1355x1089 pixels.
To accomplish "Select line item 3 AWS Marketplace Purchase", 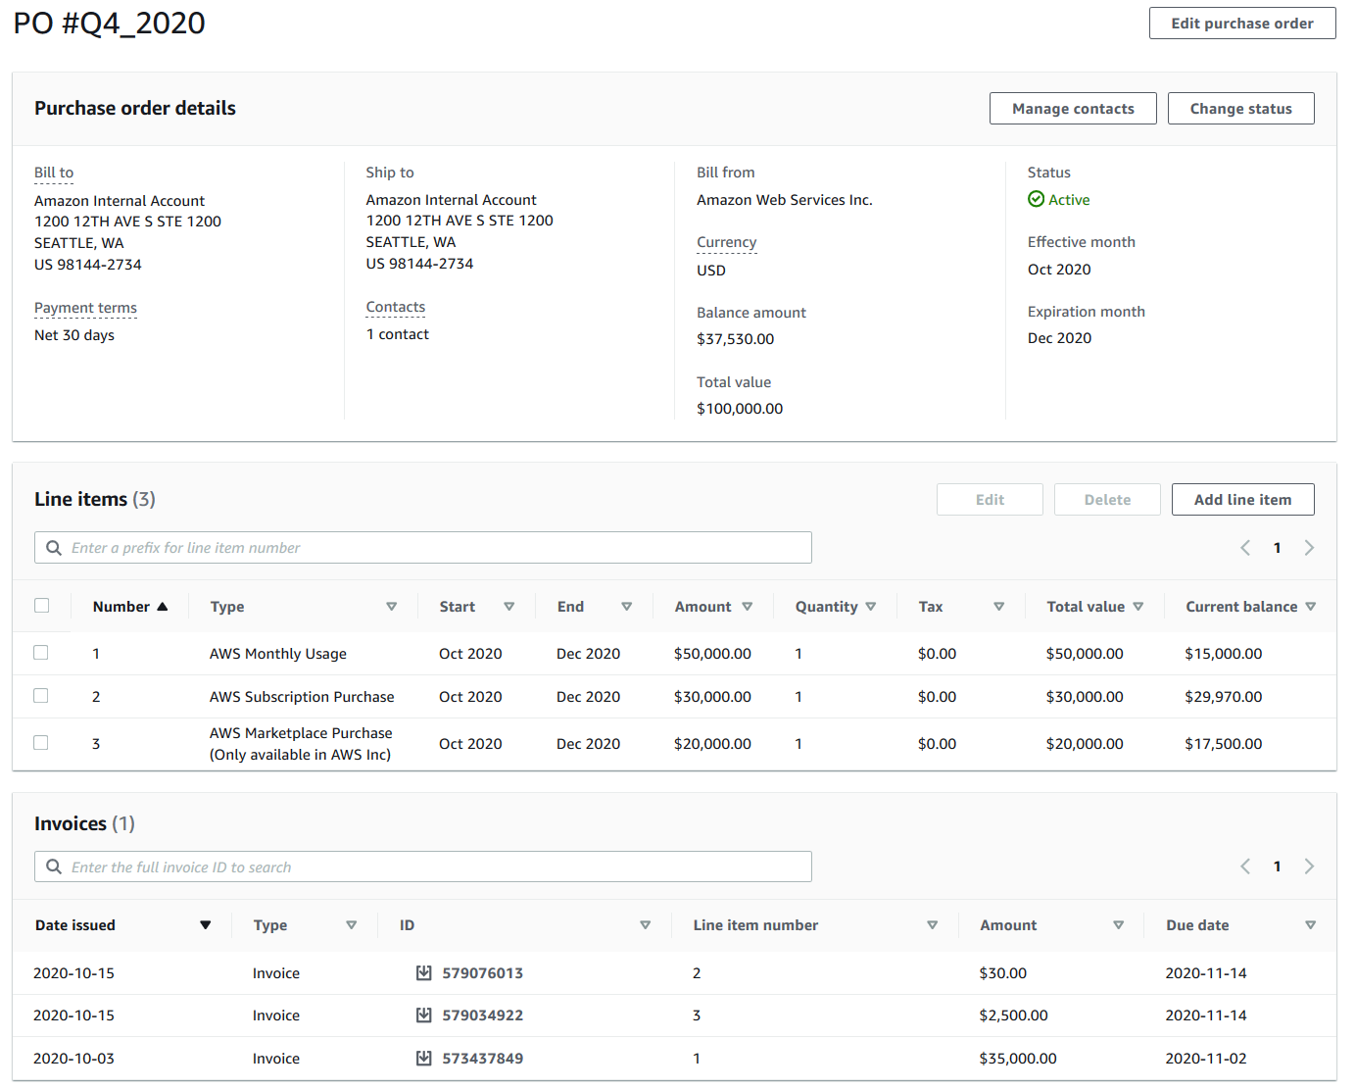I will pyautogui.click(x=40, y=742).
